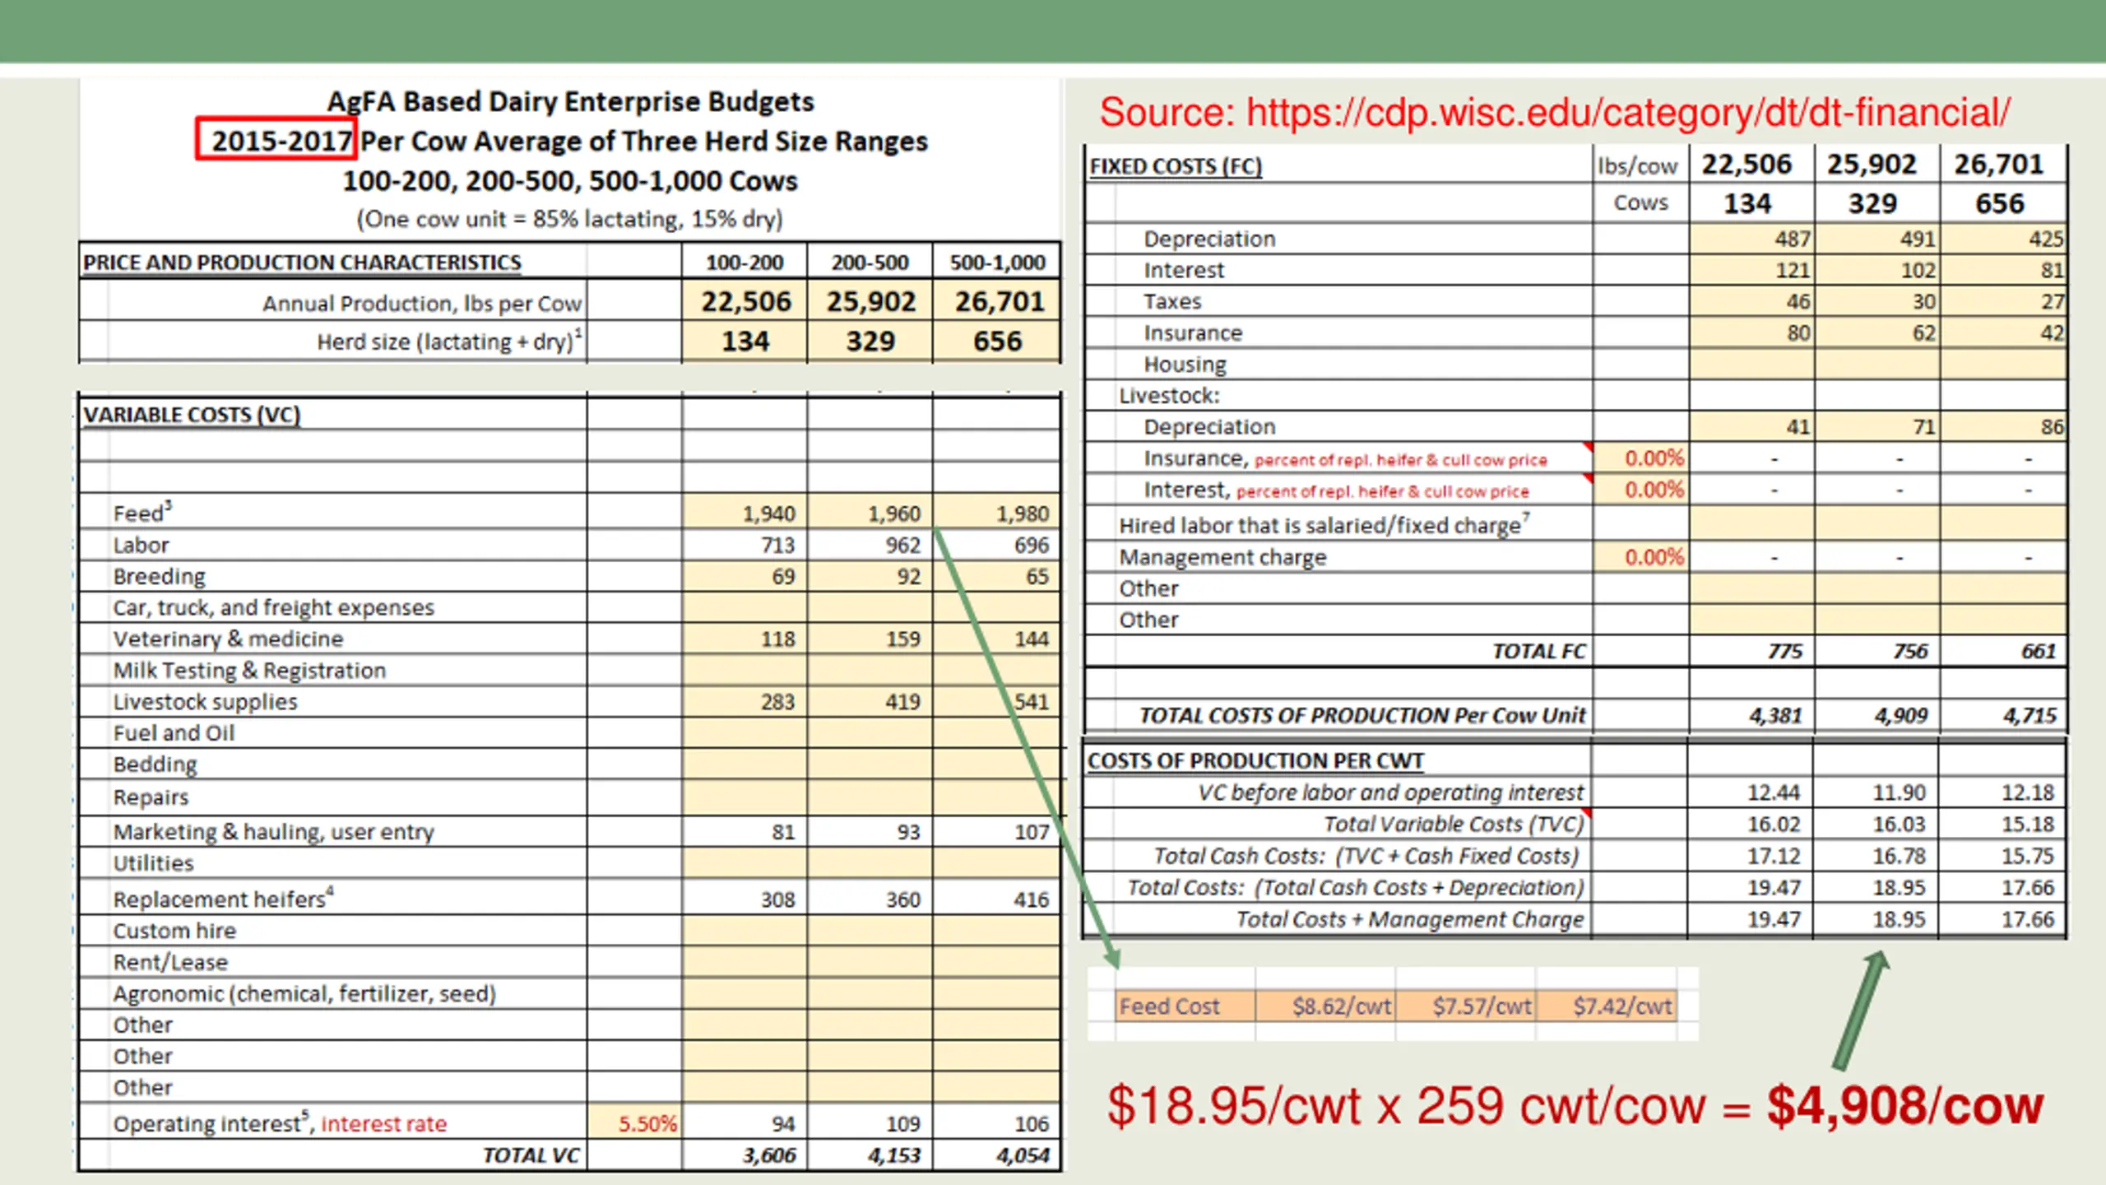Click 'Agronomic (chemical, fertilizer, seed)' row label
The height and width of the screenshot is (1185, 2106).
click(304, 994)
